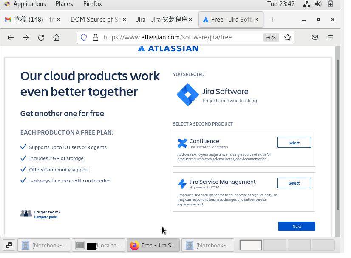Close the Free - Jira Software tab
This screenshot has height=258, width=351.
pos(256,20)
